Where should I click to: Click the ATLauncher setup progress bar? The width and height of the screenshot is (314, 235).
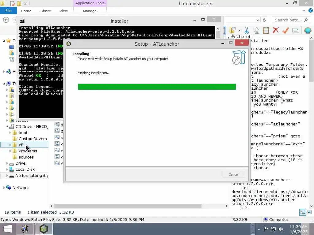point(157,87)
